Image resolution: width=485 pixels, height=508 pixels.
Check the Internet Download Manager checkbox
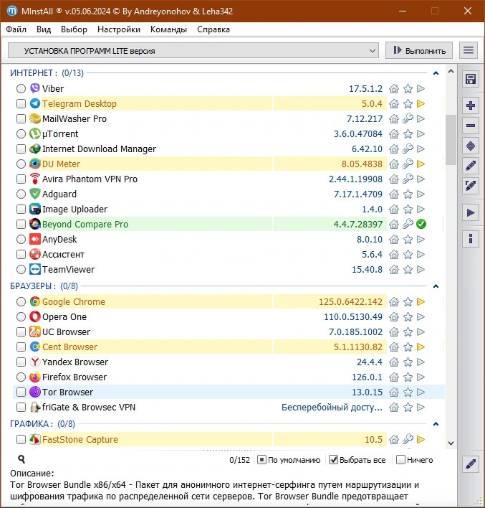pyautogui.click(x=21, y=149)
